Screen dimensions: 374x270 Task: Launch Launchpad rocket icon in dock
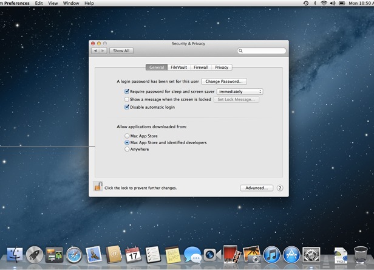tap(35, 255)
